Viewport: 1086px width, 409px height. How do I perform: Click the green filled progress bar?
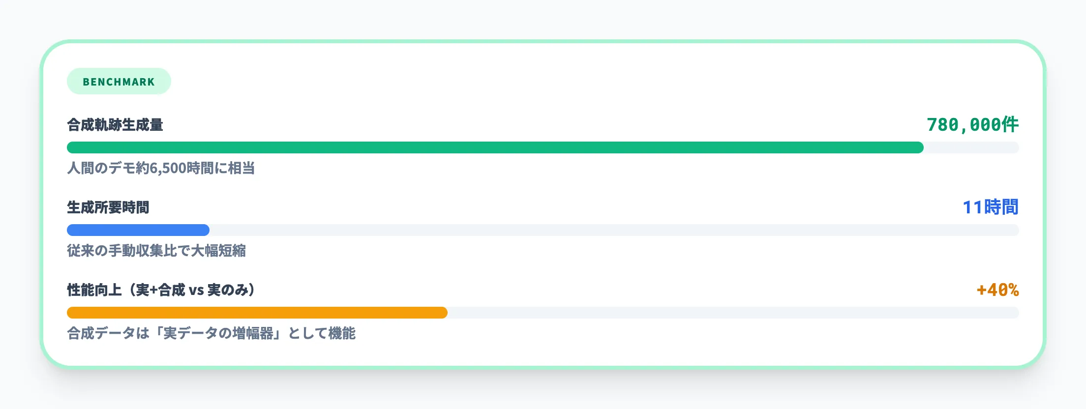(x=495, y=147)
